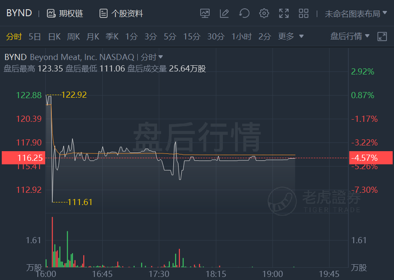The image size is (394, 280).
Task: Open chart settings gear icon
Action: (264, 13)
